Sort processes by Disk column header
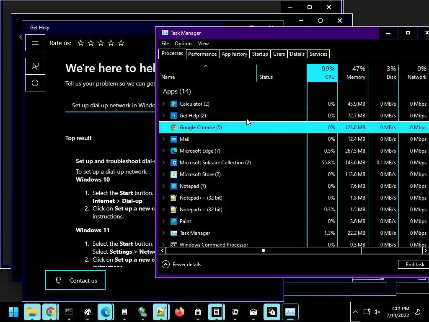429x322 pixels. (383, 73)
